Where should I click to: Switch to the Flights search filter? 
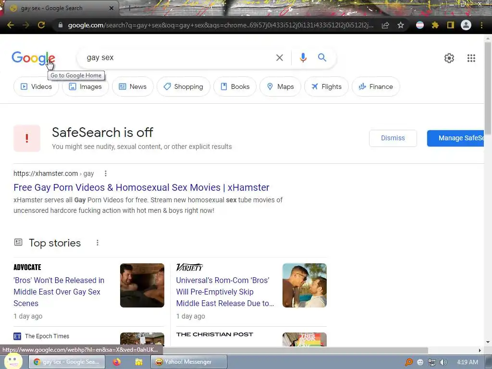[326, 86]
